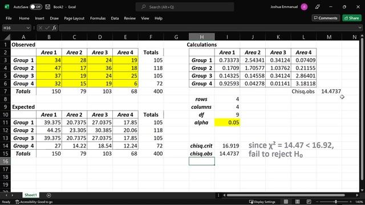Click cell M7 with 14.4737
This screenshot has width=365, height=205.
point(329,91)
